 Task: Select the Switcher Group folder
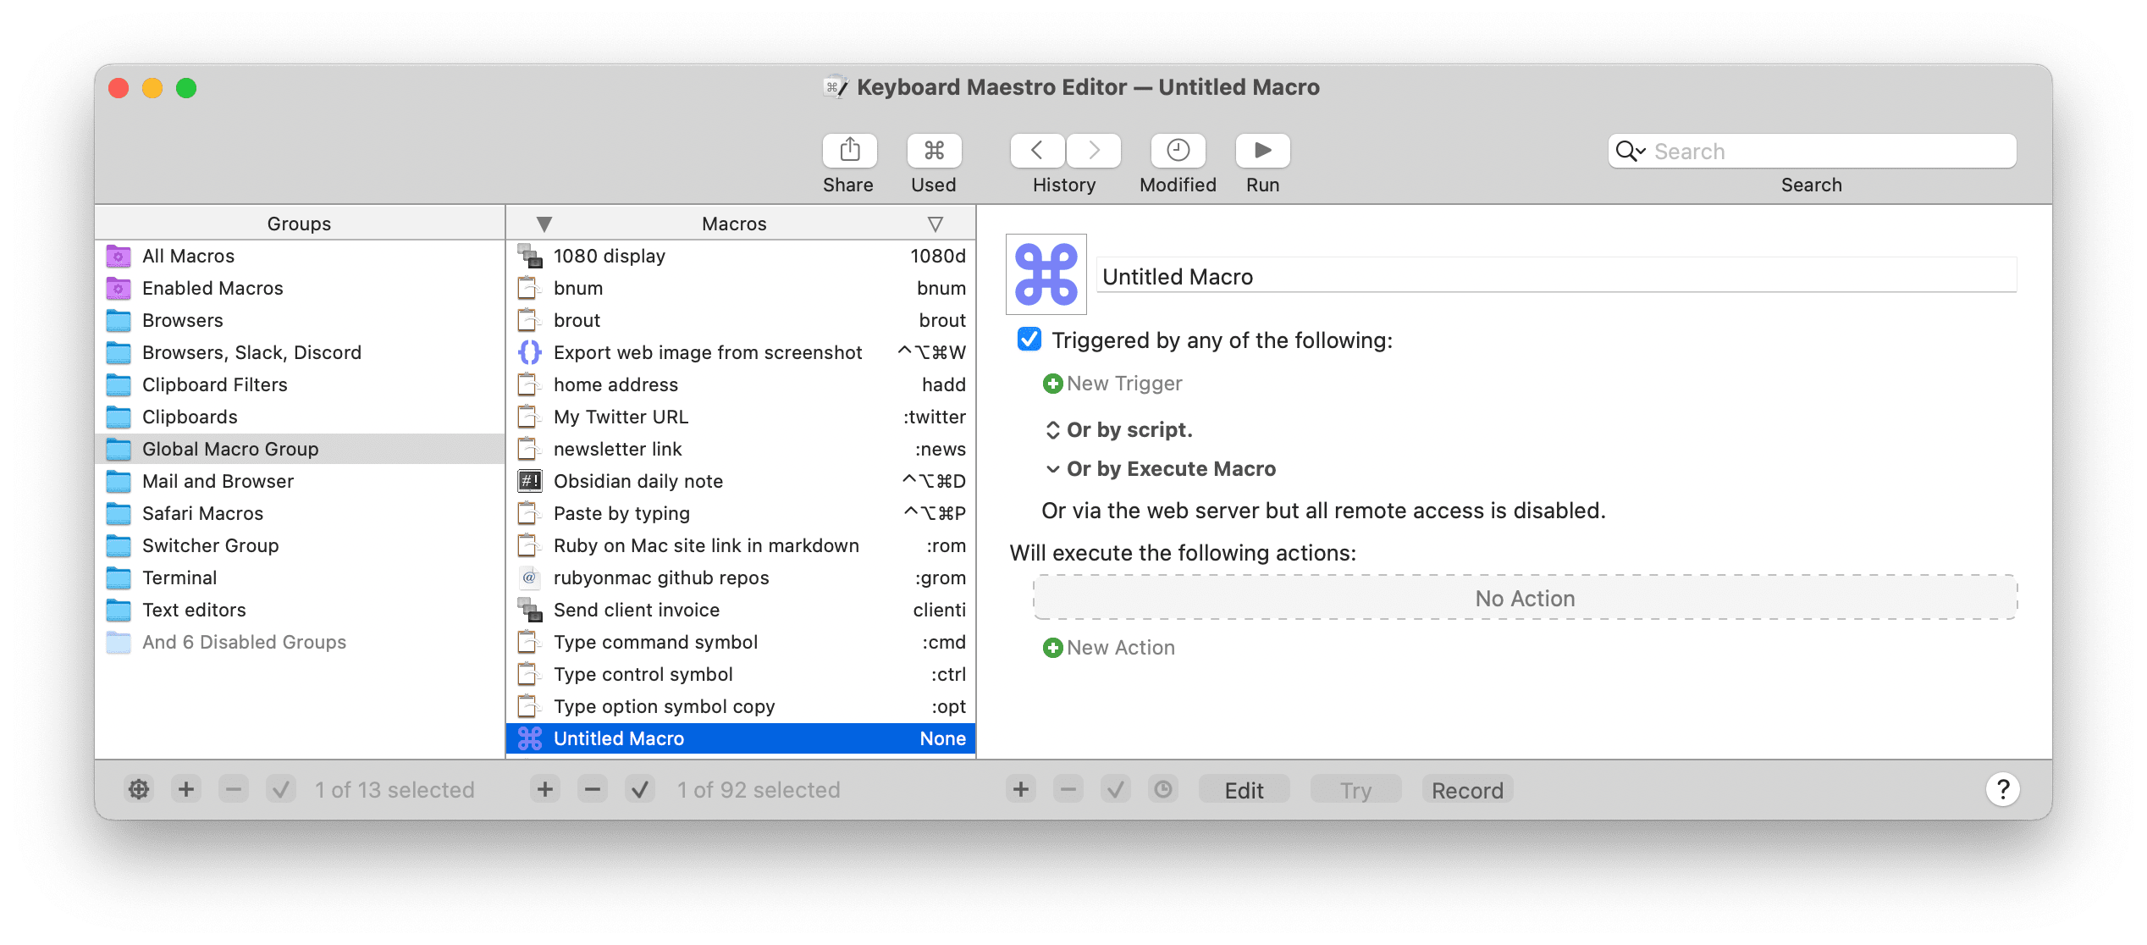(x=300, y=545)
